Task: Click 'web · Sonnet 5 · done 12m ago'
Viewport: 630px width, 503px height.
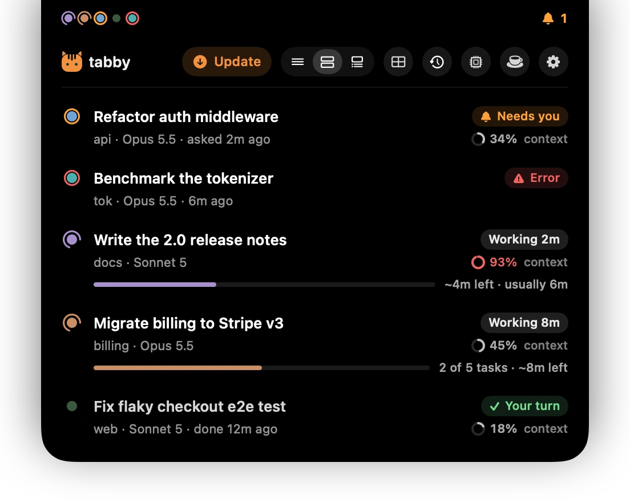Action: coord(185,429)
